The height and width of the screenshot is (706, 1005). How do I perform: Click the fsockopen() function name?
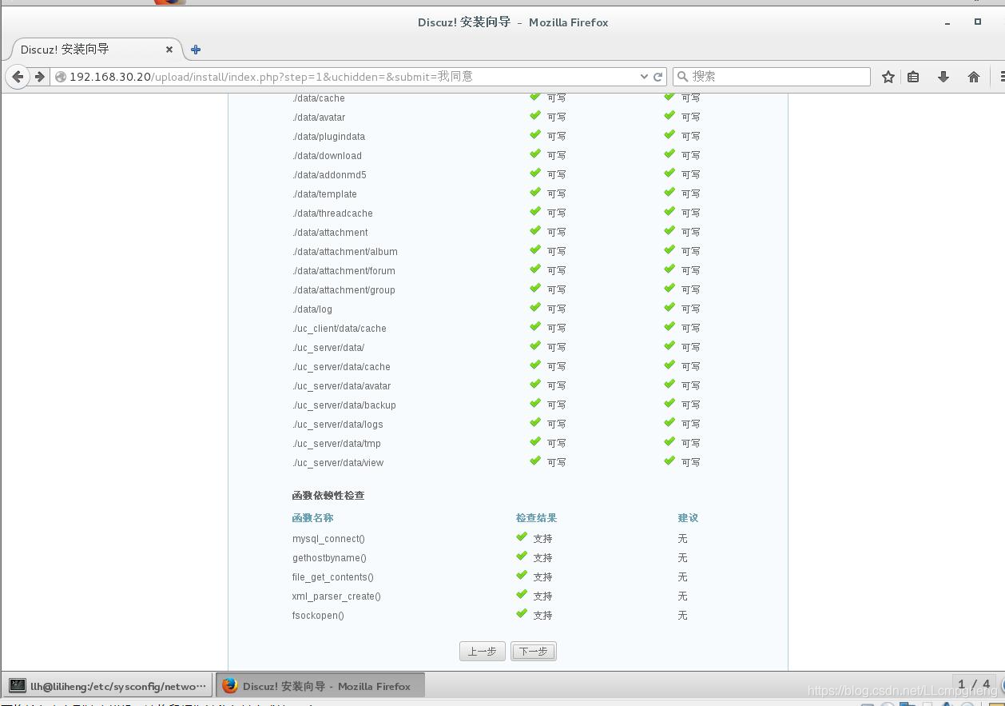[318, 616]
